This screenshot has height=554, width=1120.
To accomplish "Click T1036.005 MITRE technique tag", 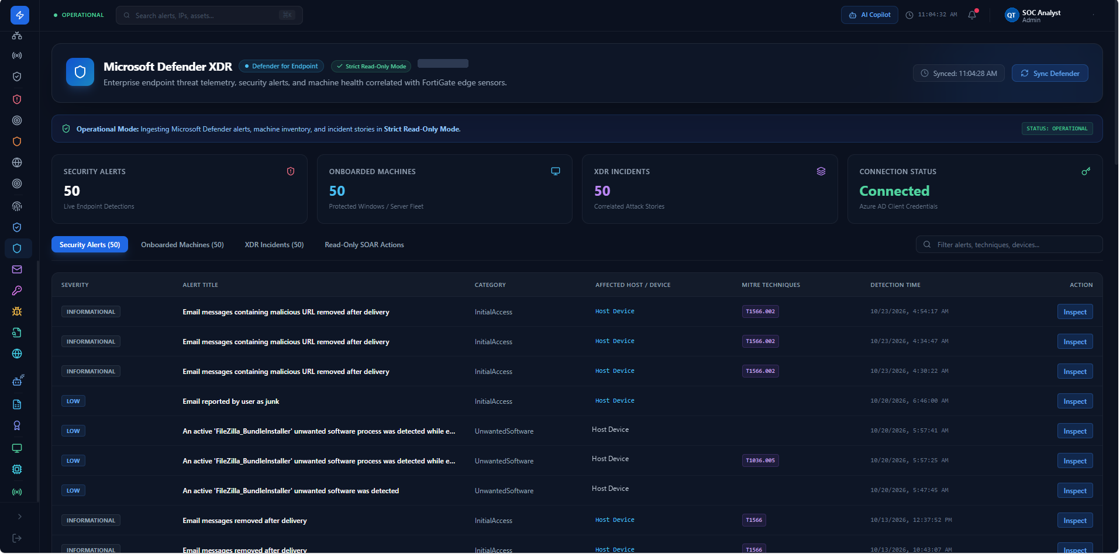I will click(x=760, y=460).
